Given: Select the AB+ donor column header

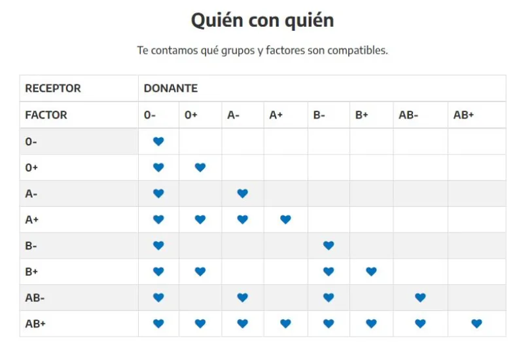Looking at the screenshot, I should [x=463, y=115].
